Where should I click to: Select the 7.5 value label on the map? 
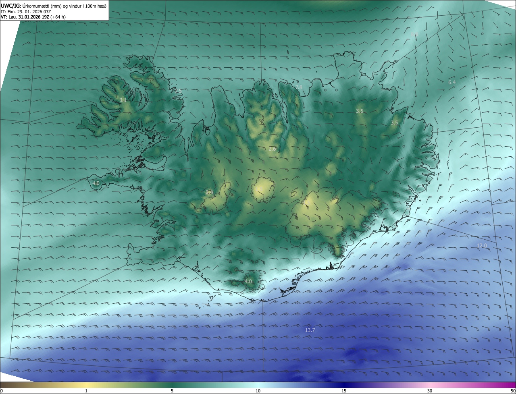tap(179, 91)
